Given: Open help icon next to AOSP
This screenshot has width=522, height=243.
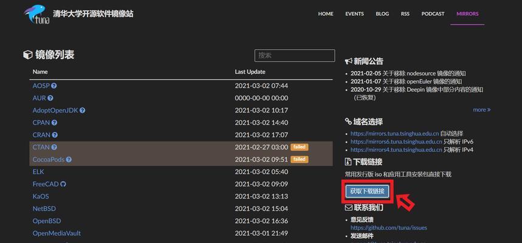Looking at the screenshot, I should pyautogui.click(x=54, y=86).
